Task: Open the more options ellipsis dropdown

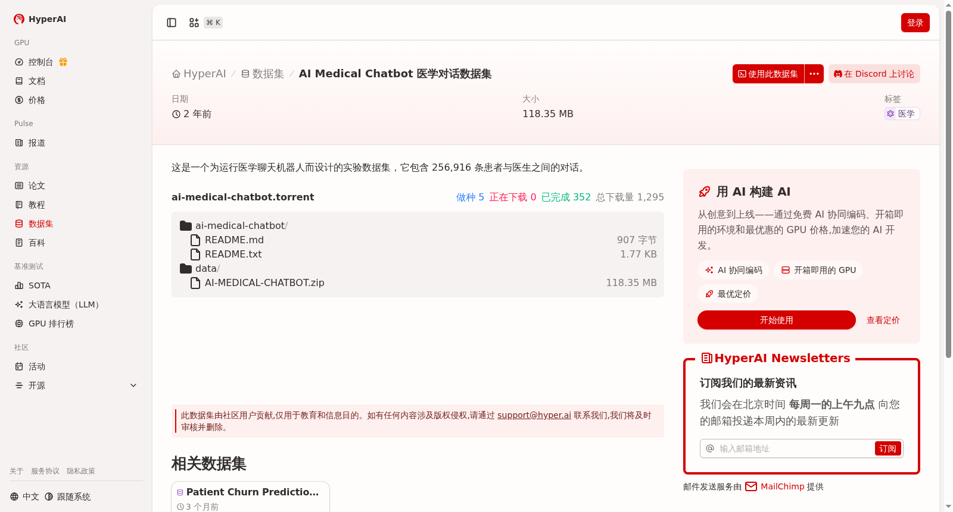Action: [x=814, y=74]
